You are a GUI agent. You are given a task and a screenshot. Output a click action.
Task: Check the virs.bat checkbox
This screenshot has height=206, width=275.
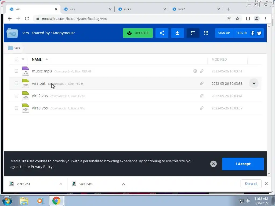pos(16,83)
